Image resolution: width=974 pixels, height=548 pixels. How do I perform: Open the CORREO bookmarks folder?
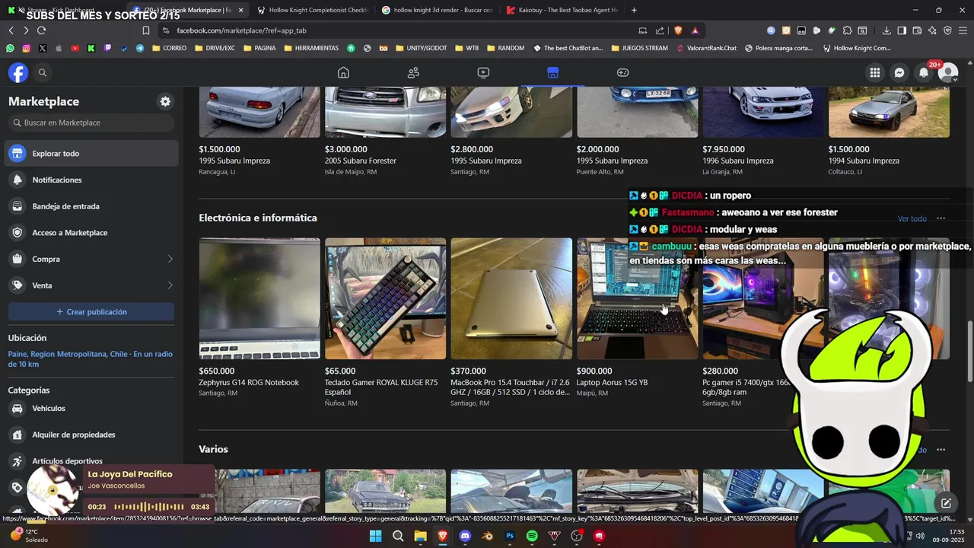pyautogui.click(x=169, y=48)
